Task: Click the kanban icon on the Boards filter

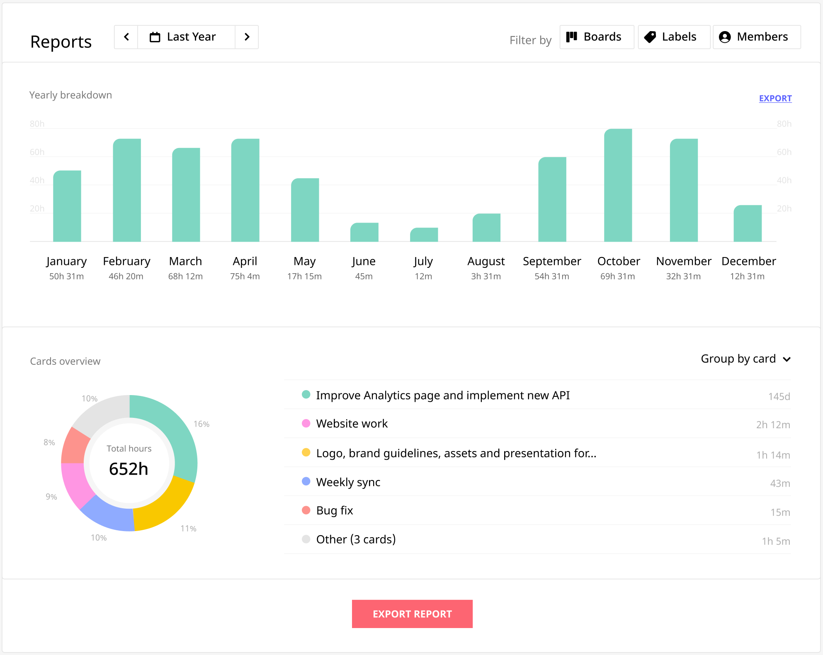Action: 571,37
